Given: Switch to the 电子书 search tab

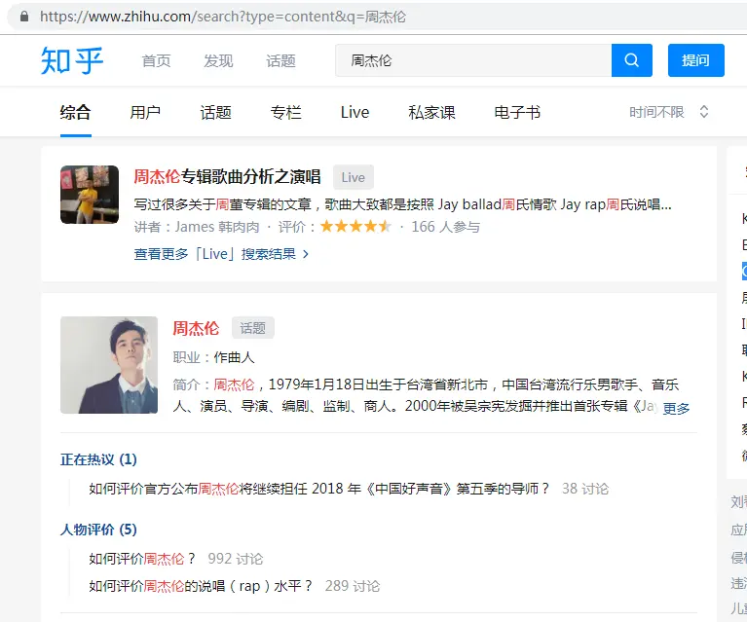Looking at the screenshot, I should 517,112.
